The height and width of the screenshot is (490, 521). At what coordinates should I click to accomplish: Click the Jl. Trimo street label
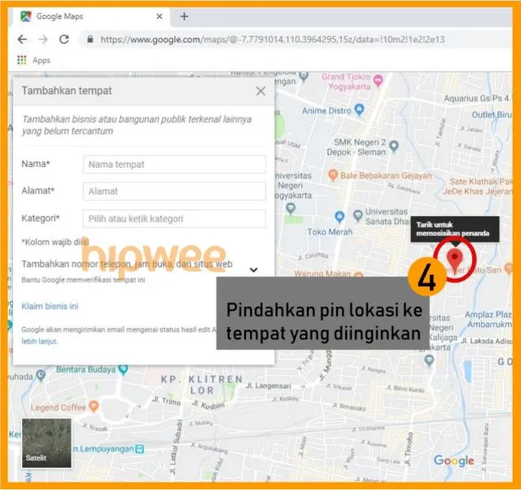[166, 401]
